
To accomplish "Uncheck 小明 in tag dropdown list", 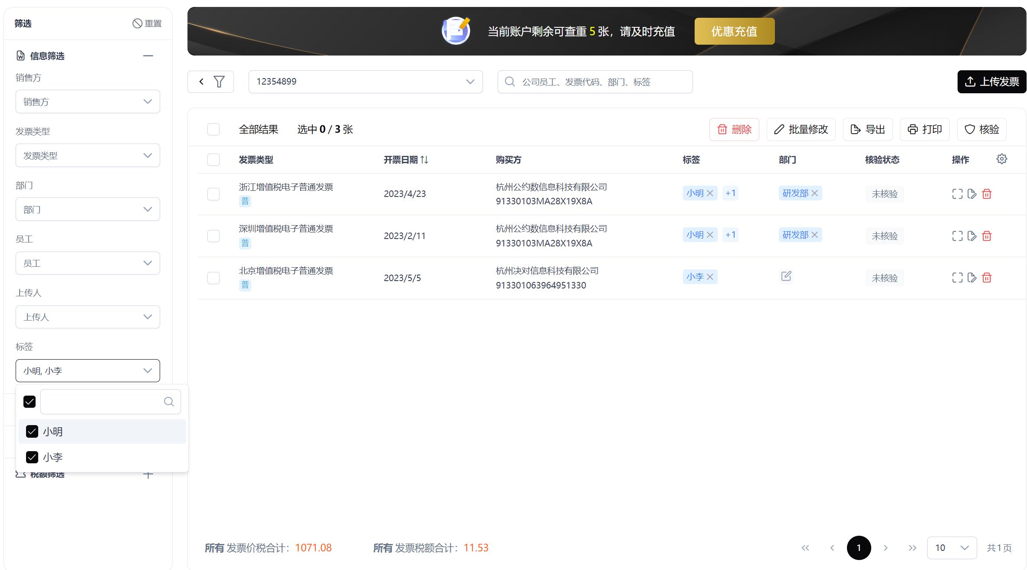I will point(32,432).
